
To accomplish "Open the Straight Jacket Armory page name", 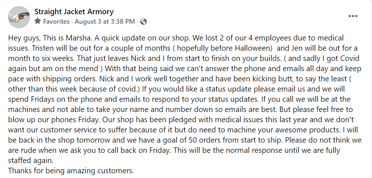I will pos(74,11).
